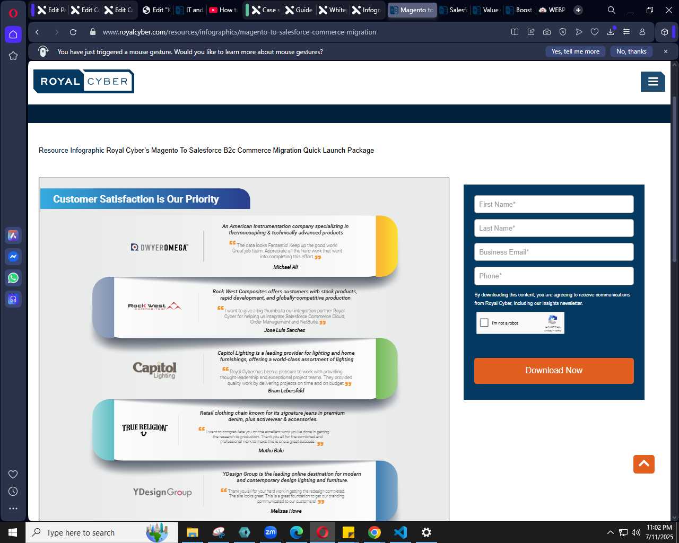Image resolution: width=679 pixels, height=543 pixels.
Task: Open File Explorer from taskbar
Action: coord(192,532)
